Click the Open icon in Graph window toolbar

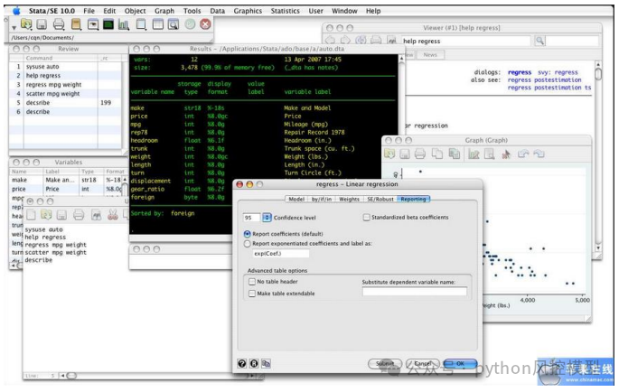click(x=389, y=154)
